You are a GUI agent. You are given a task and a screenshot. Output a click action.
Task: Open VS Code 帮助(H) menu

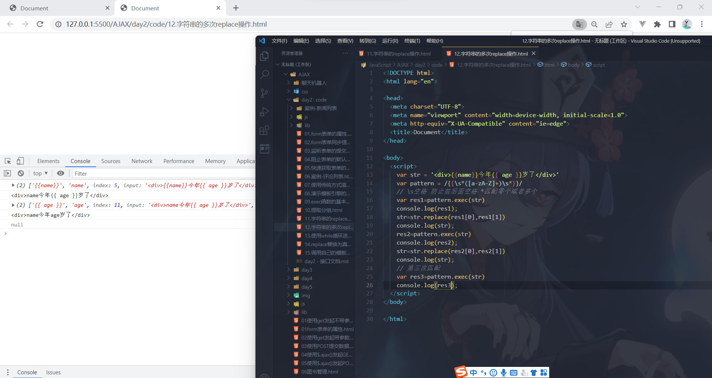point(435,41)
